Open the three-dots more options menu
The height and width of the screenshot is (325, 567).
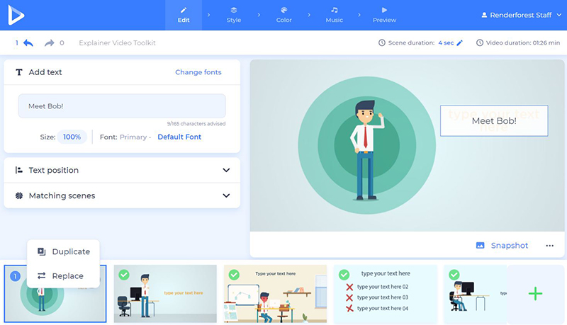coord(549,246)
